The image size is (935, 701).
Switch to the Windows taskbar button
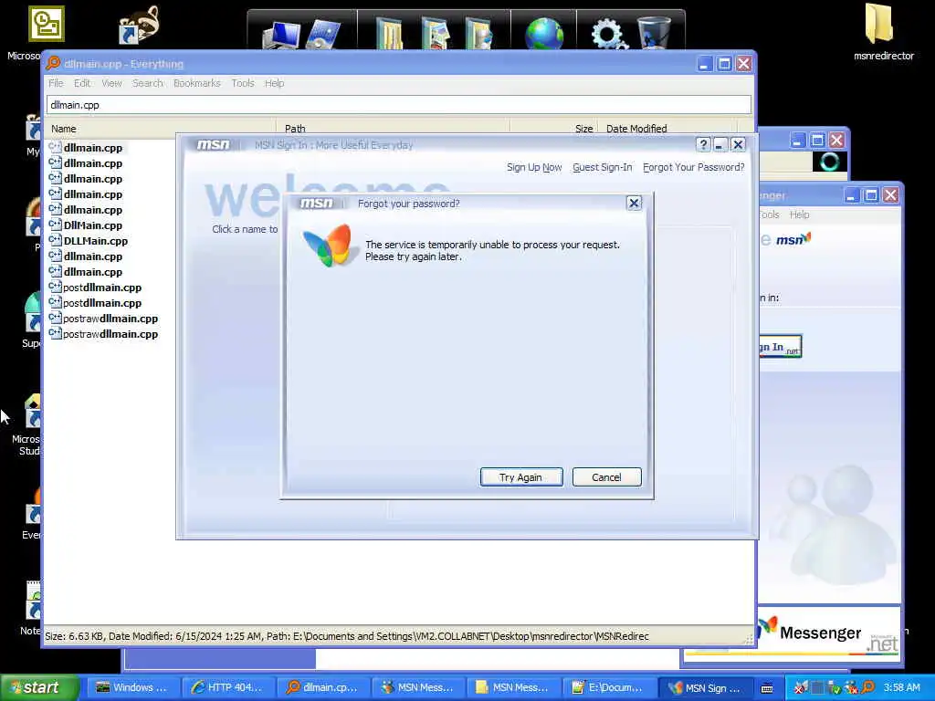133,687
